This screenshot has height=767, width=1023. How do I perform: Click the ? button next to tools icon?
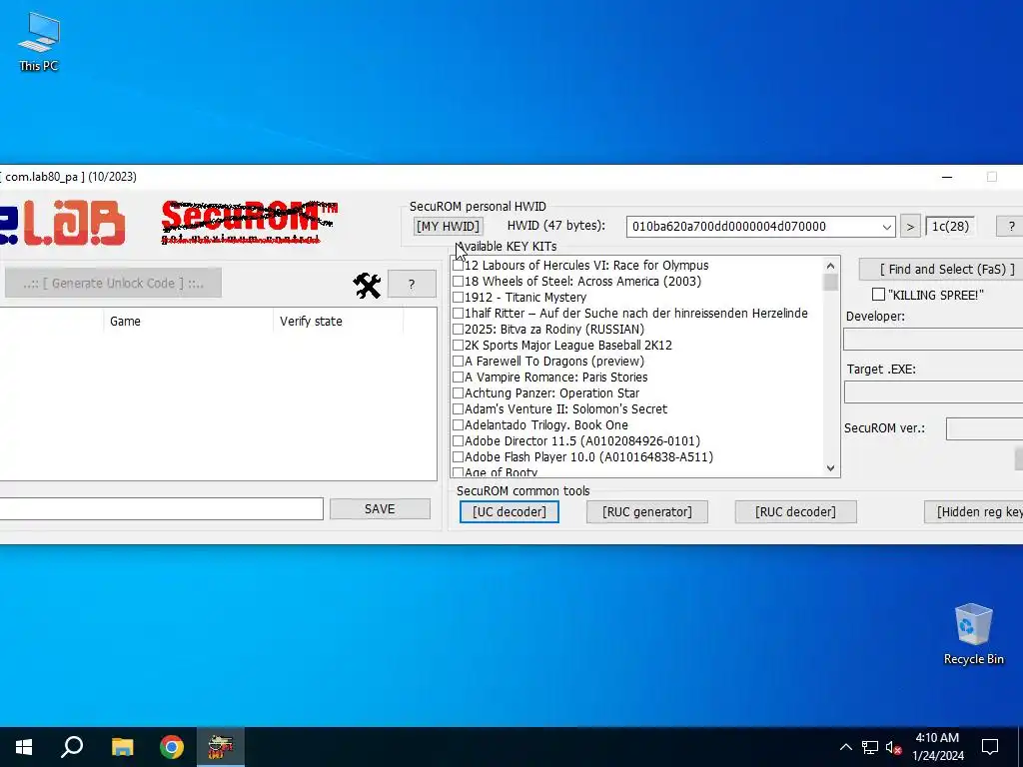coord(412,285)
